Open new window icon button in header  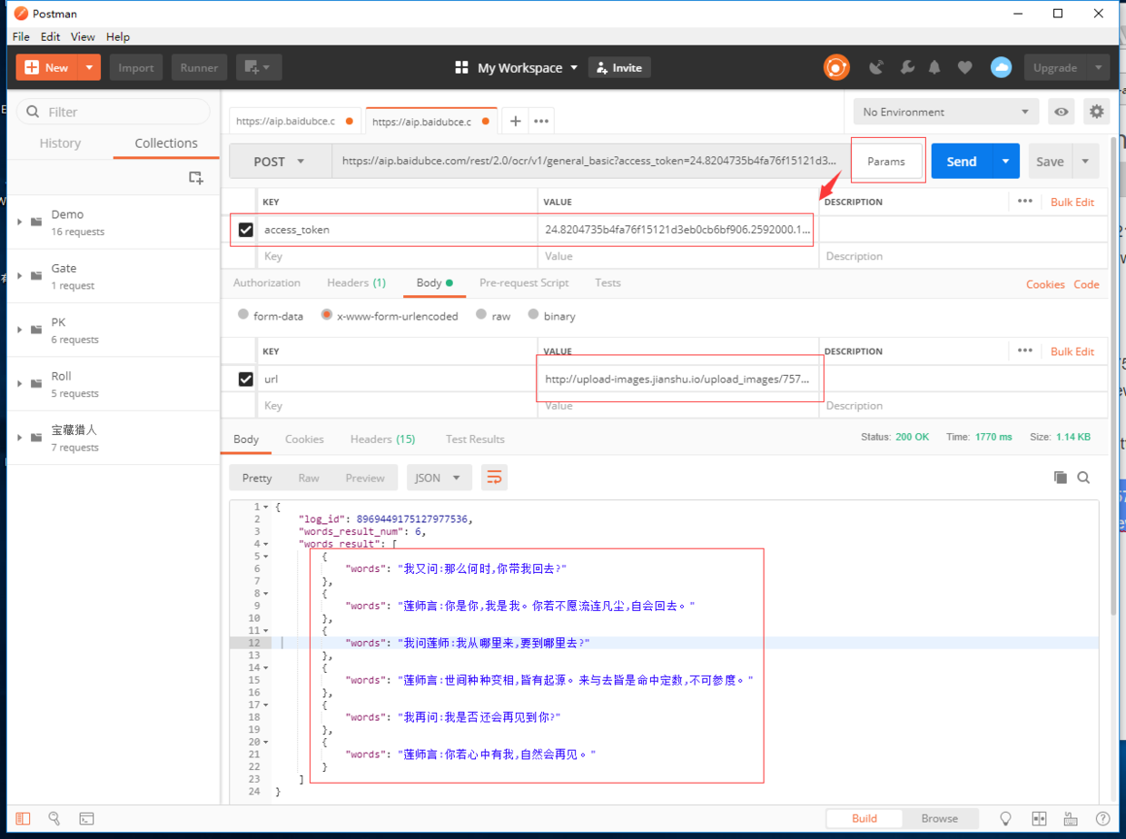pos(260,67)
